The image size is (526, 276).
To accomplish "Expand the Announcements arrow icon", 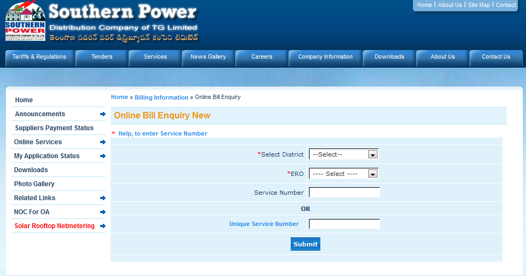I will (103, 114).
